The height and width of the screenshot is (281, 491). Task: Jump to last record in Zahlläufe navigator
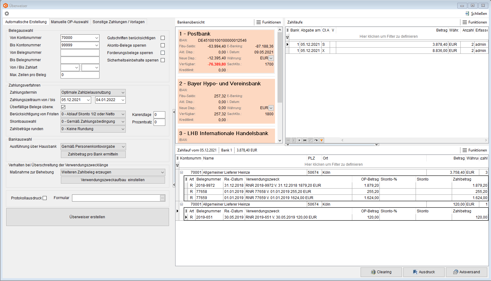(305, 140)
